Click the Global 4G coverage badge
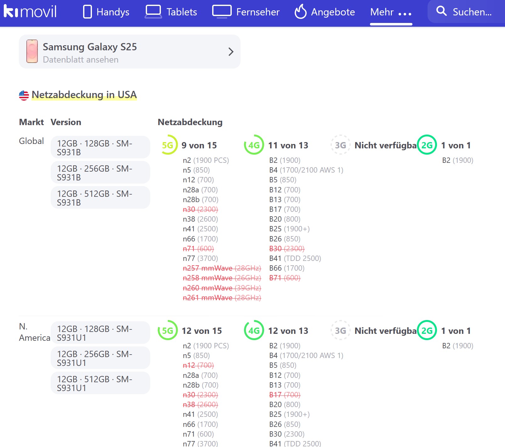Viewport: 505px width, 447px height. point(254,145)
